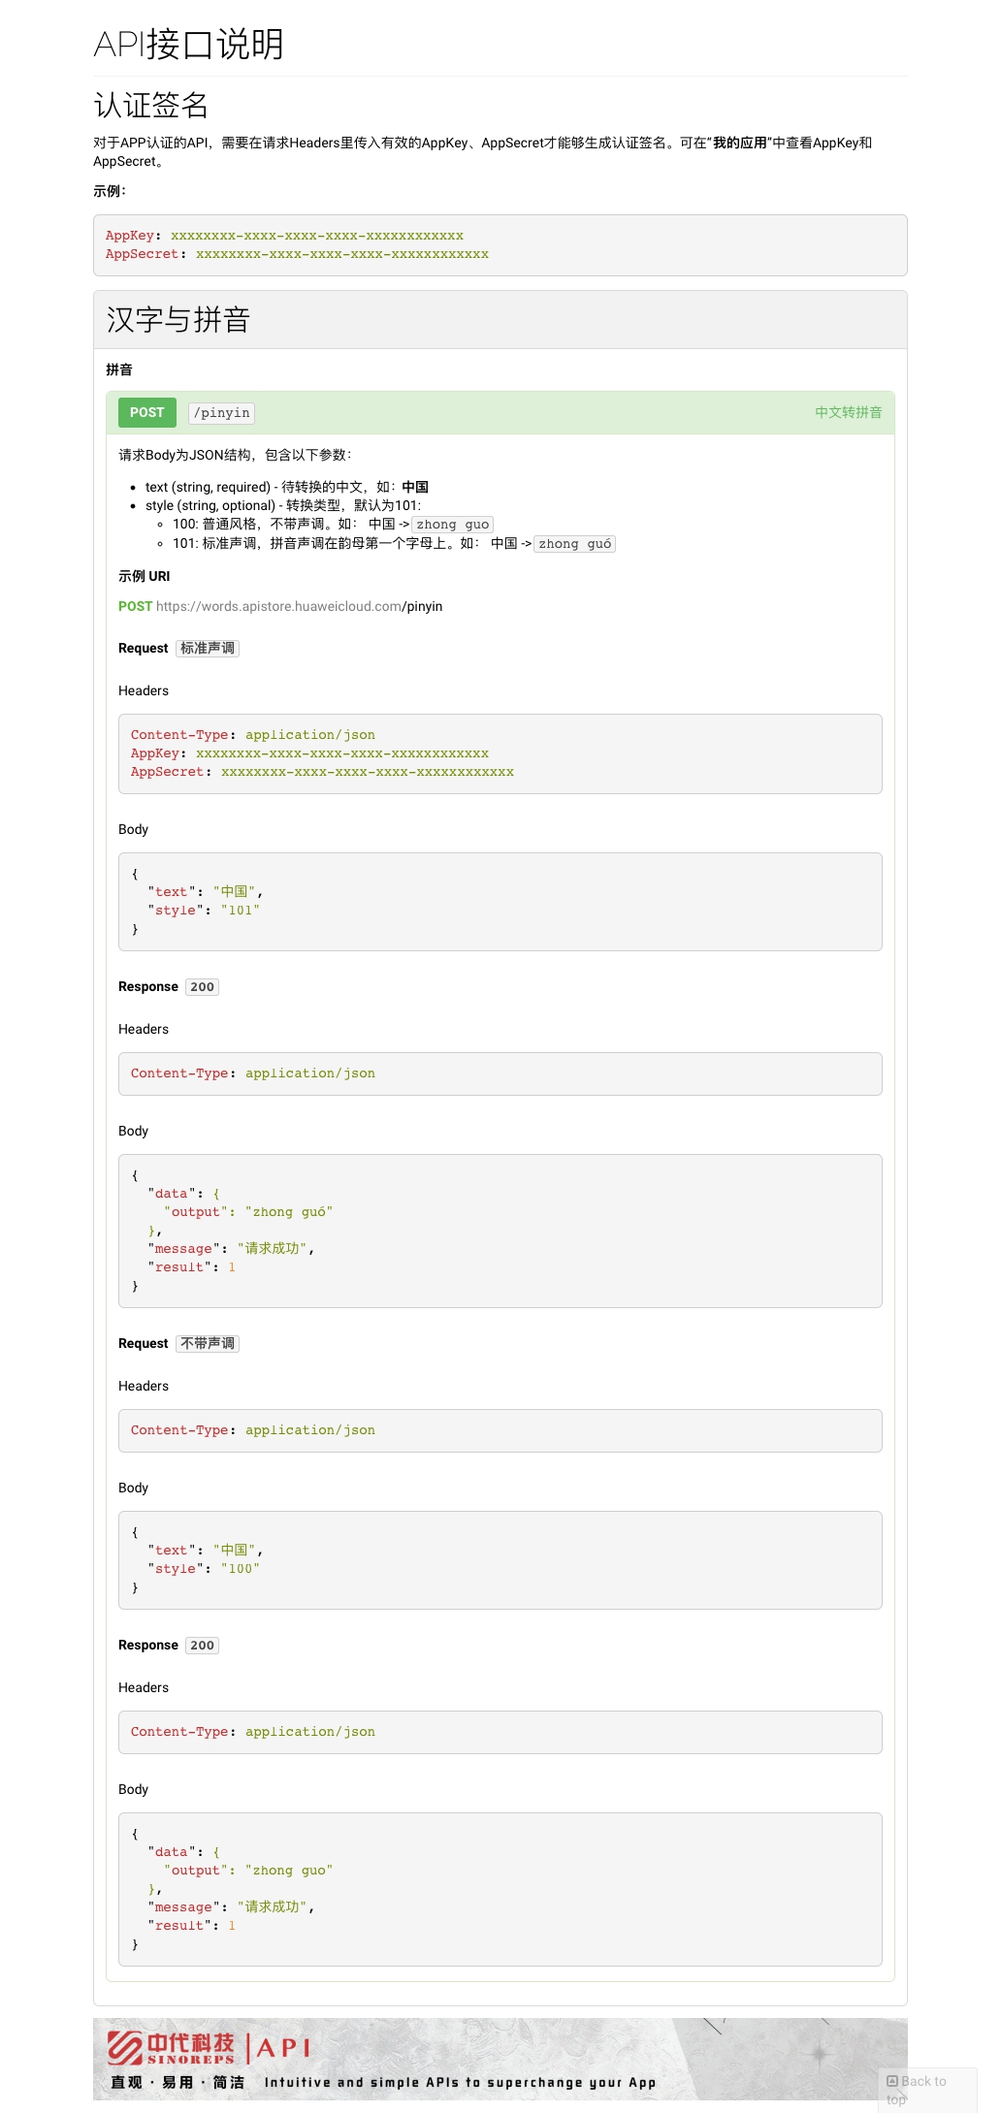Viewport: 1001px width, 2113px height.
Task: Click the Back to top arrow icon
Action: pyautogui.click(x=892, y=2080)
